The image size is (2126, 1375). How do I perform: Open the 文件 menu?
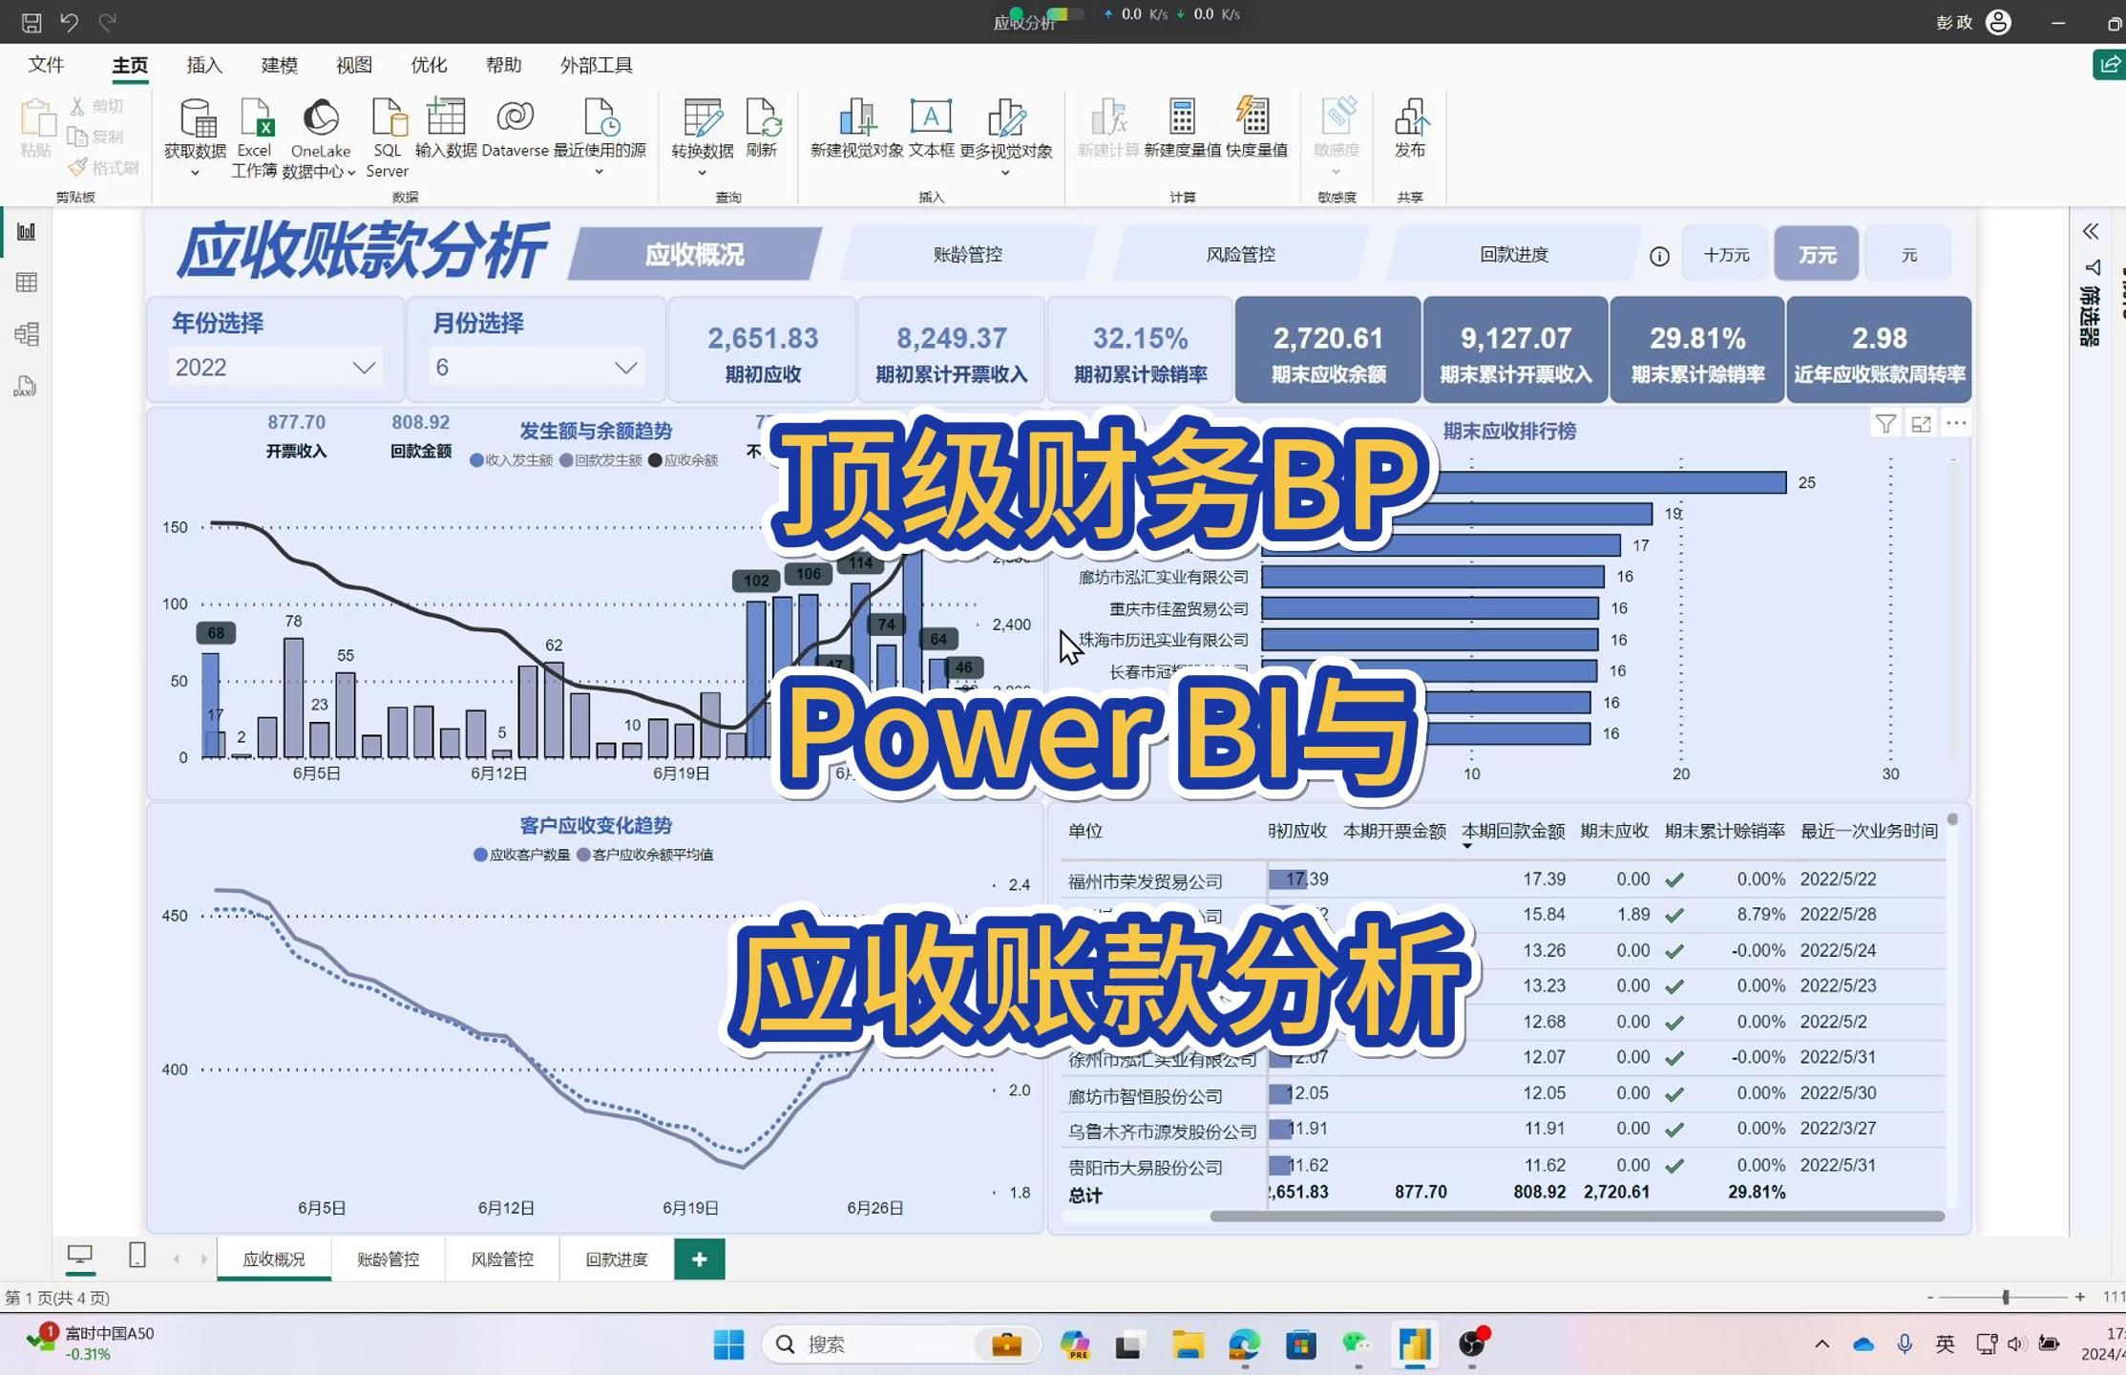(46, 65)
